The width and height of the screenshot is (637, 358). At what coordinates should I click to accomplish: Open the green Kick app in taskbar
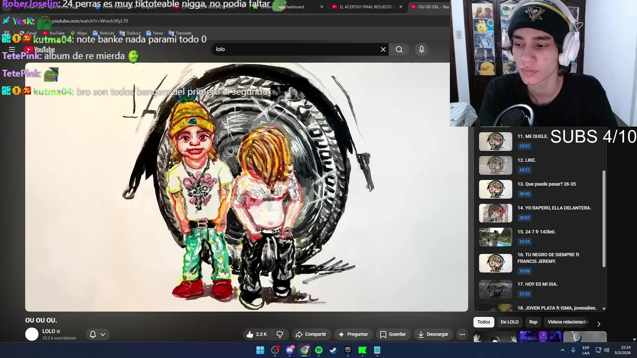pyautogui.click(x=362, y=350)
